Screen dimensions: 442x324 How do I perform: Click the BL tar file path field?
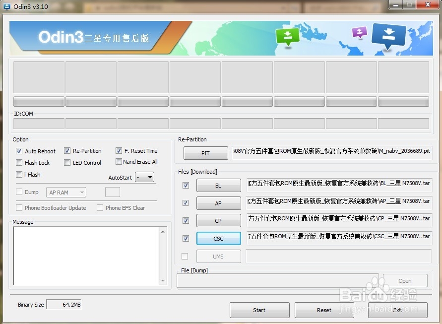339,185
